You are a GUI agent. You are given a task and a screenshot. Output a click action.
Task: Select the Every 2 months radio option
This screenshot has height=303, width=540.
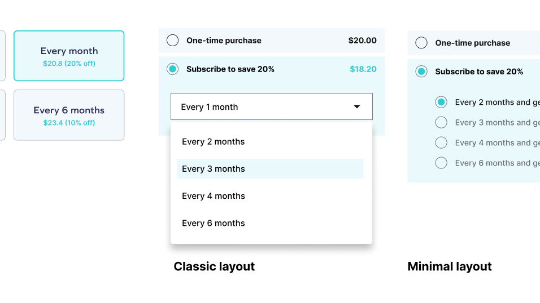[442, 102]
